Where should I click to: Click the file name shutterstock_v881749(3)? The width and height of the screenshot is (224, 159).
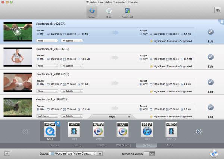tap(53, 74)
